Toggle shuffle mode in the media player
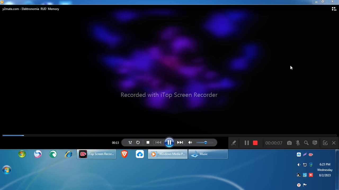The height and width of the screenshot is (190, 339). tap(130, 142)
